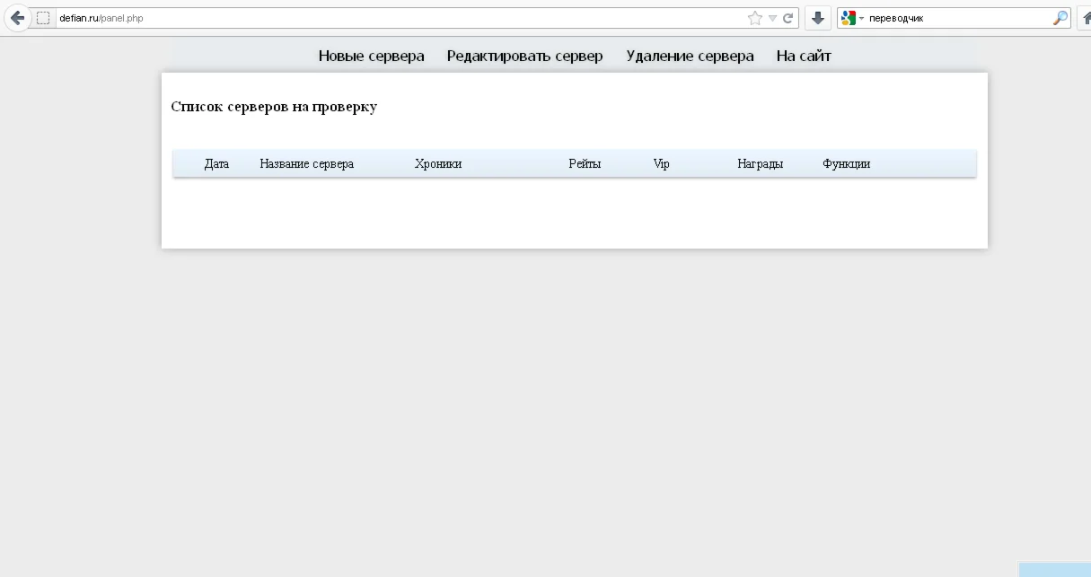Image resolution: width=1091 pixels, height=577 pixels.
Task: Bookmark this page with the star icon
Action: coord(755,18)
